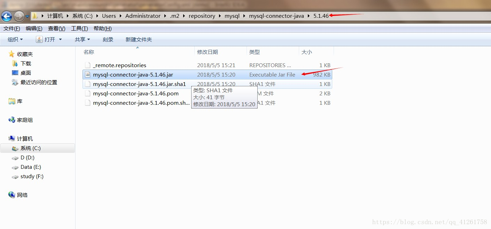Viewport: 491px width, 229px height.
Task: Open 最近访问的位置 in the navigation pane
Action: (39, 82)
